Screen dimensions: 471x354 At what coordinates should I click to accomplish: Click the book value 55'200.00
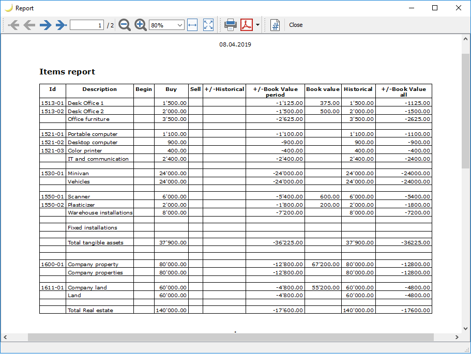326,288
